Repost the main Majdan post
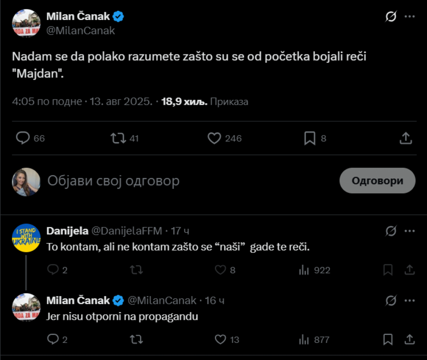This screenshot has height=360, width=427. click(118, 138)
